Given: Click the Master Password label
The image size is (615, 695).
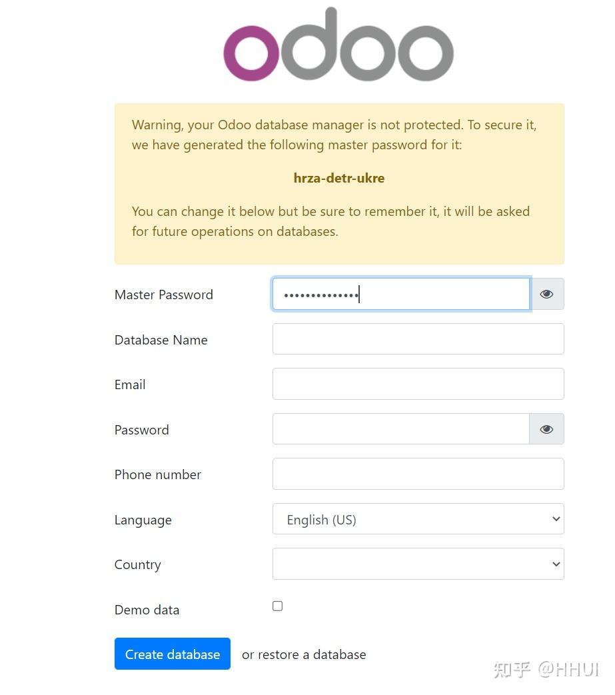Looking at the screenshot, I should (x=163, y=295).
